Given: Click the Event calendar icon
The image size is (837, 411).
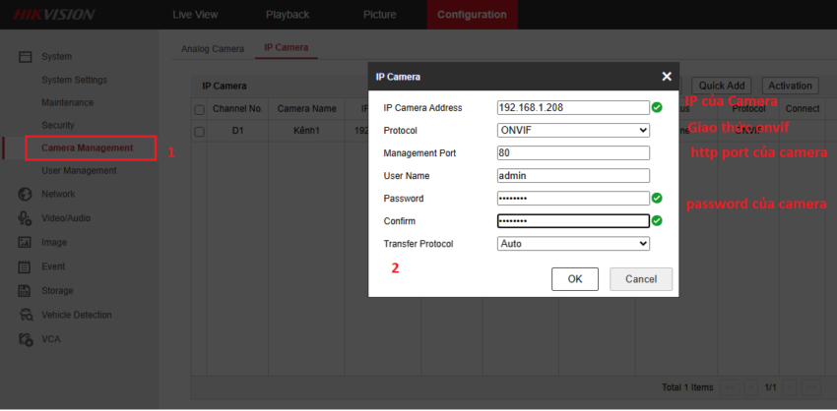Looking at the screenshot, I should coord(25,266).
